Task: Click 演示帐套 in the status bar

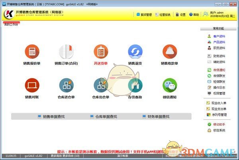Action: tap(123, 156)
